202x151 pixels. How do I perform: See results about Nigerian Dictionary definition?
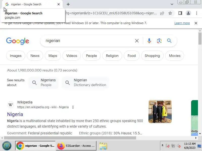(86, 83)
